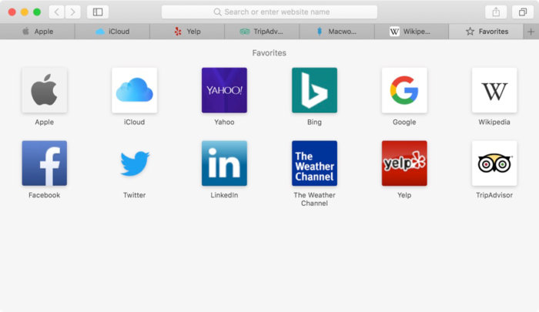Open the Apple favorite tile
Image resolution: width=539 pixels, height=312 pixels.
tap(45, 90)
